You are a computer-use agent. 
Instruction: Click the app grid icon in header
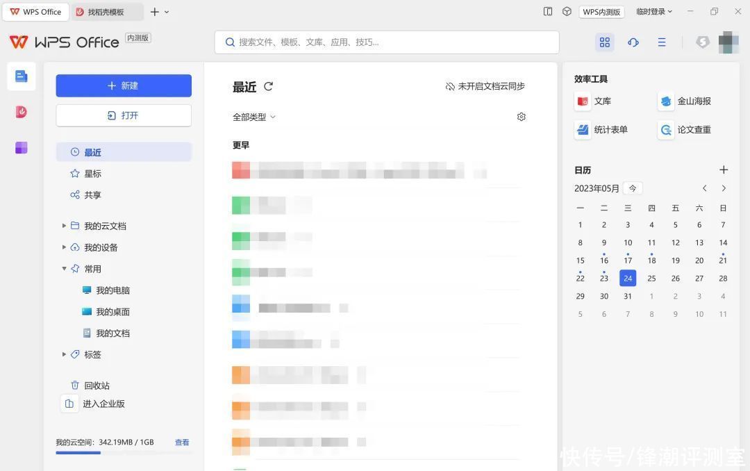pyautogui.click(x=605, y=42)
